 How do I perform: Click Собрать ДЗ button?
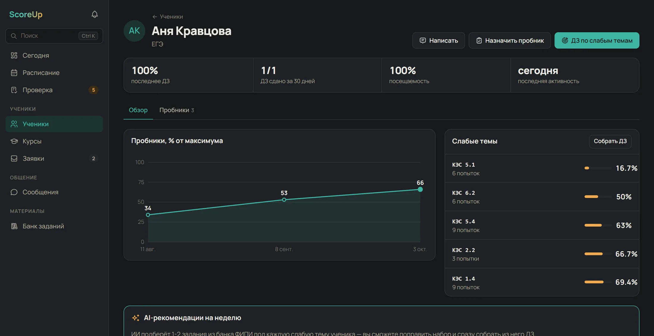(610, 141)
